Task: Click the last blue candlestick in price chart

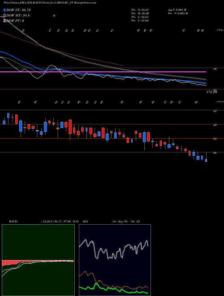Action: click(x=206, y=161)
